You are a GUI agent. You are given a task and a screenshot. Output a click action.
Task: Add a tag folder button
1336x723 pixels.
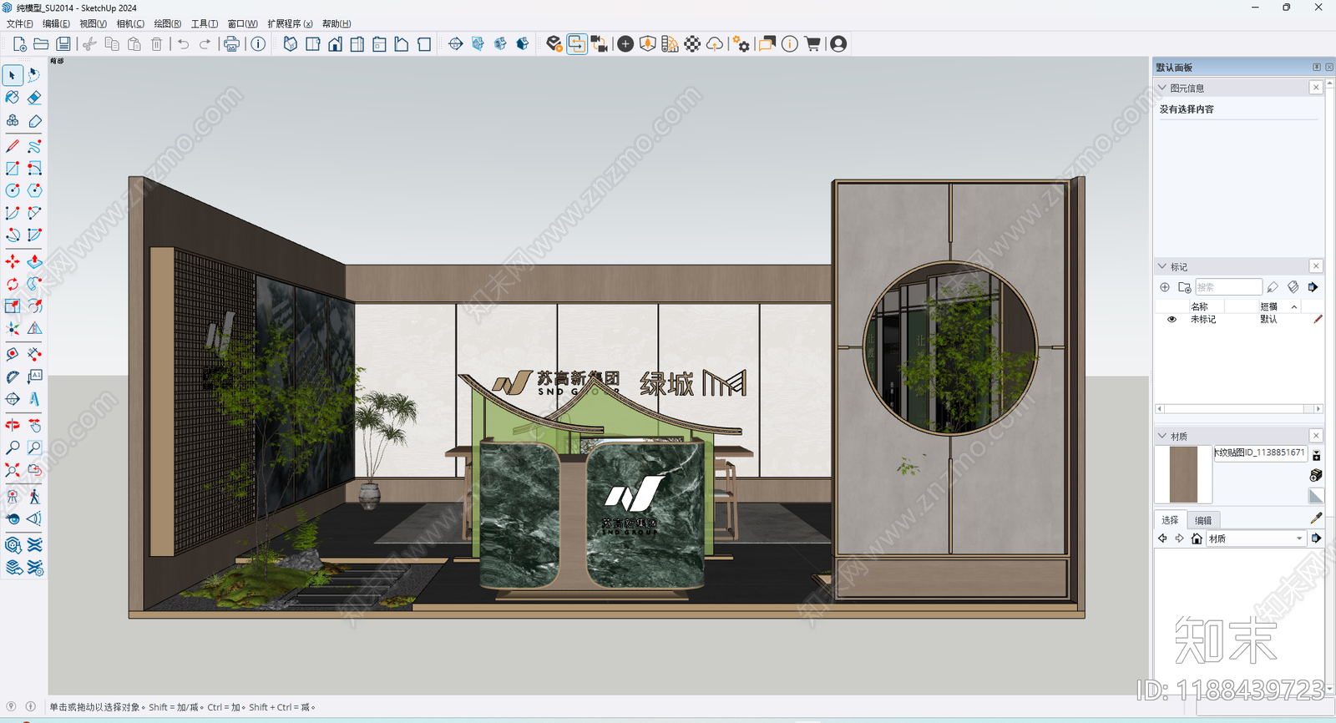1184,287
